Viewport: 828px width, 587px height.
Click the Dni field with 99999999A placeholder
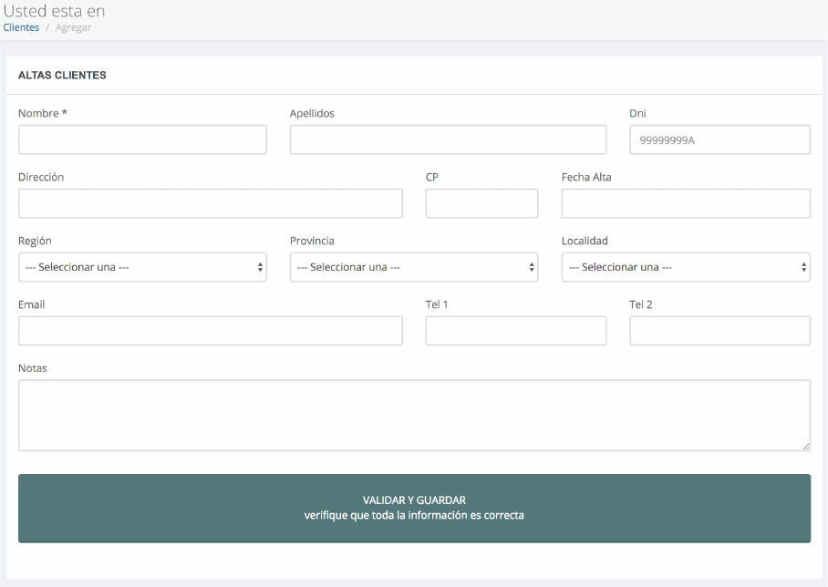(x=719, y=139)
